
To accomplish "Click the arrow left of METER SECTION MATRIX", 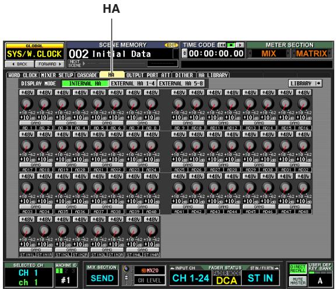I will (x=293, y=53).
